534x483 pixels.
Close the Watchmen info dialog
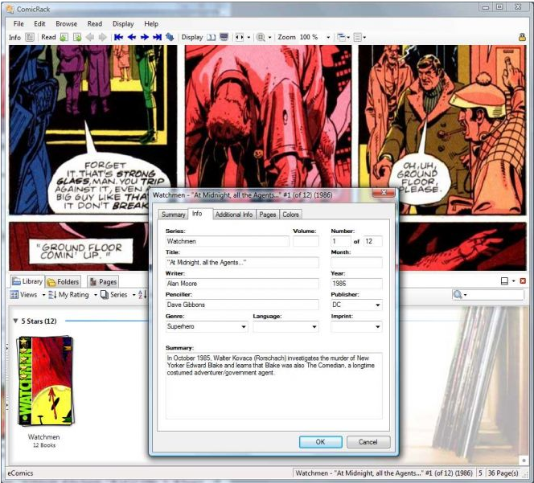pyautogui.click(x=384, y=193)
